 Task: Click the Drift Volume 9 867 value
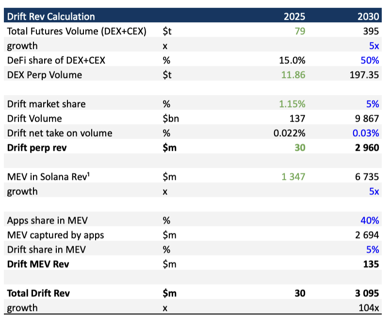tap(367, 118)
